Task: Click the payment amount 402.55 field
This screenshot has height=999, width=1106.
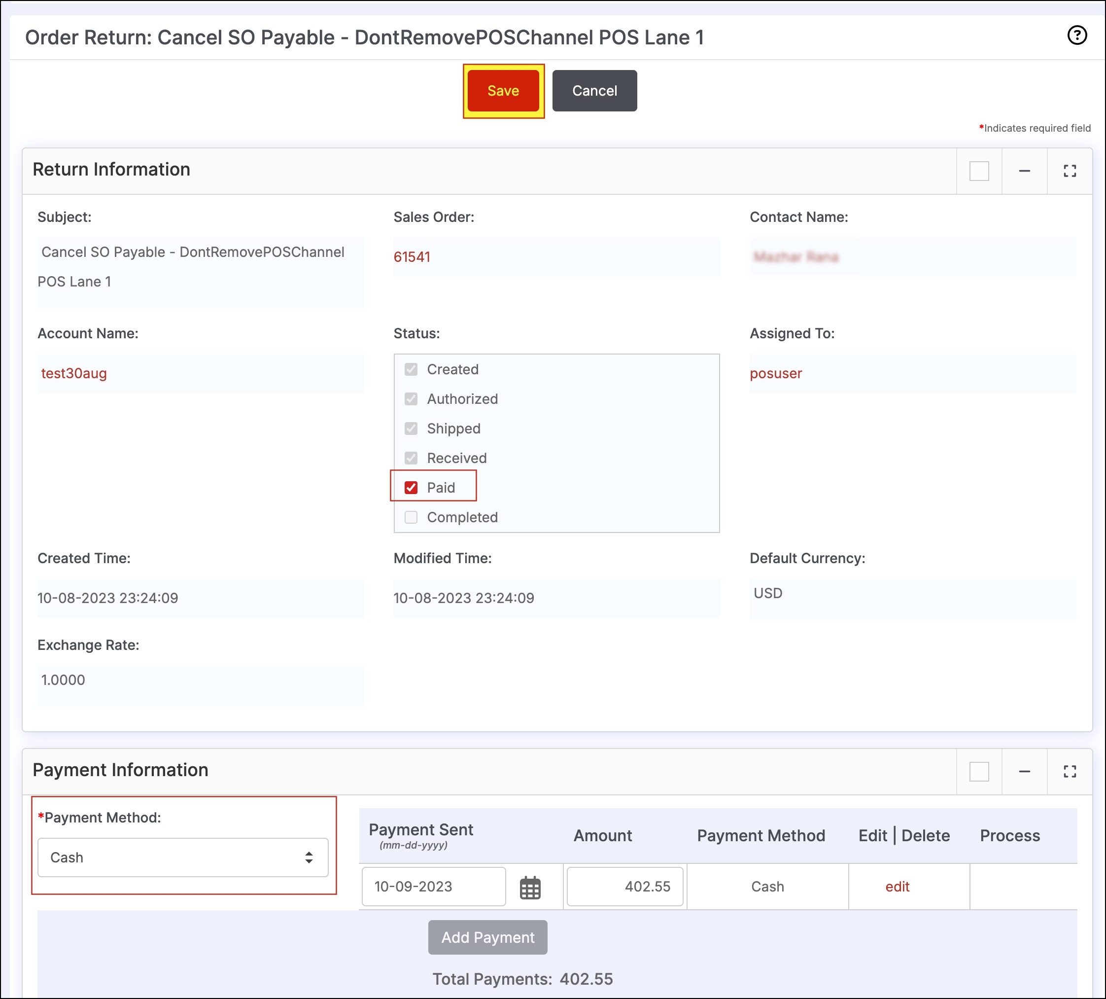Action: click(x=625, y=887)
